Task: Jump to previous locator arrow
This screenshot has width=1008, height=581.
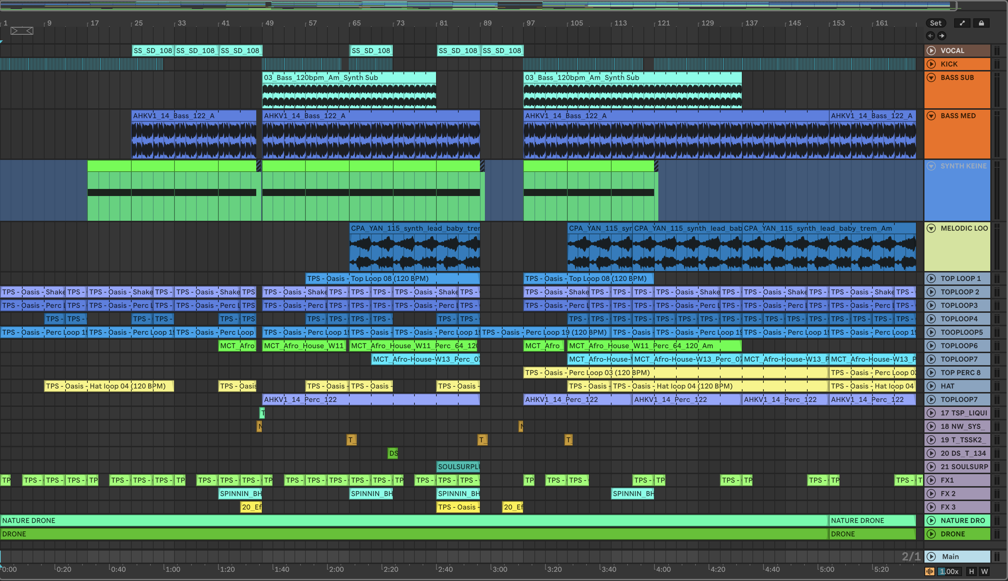Action: (x=930, y=36)
